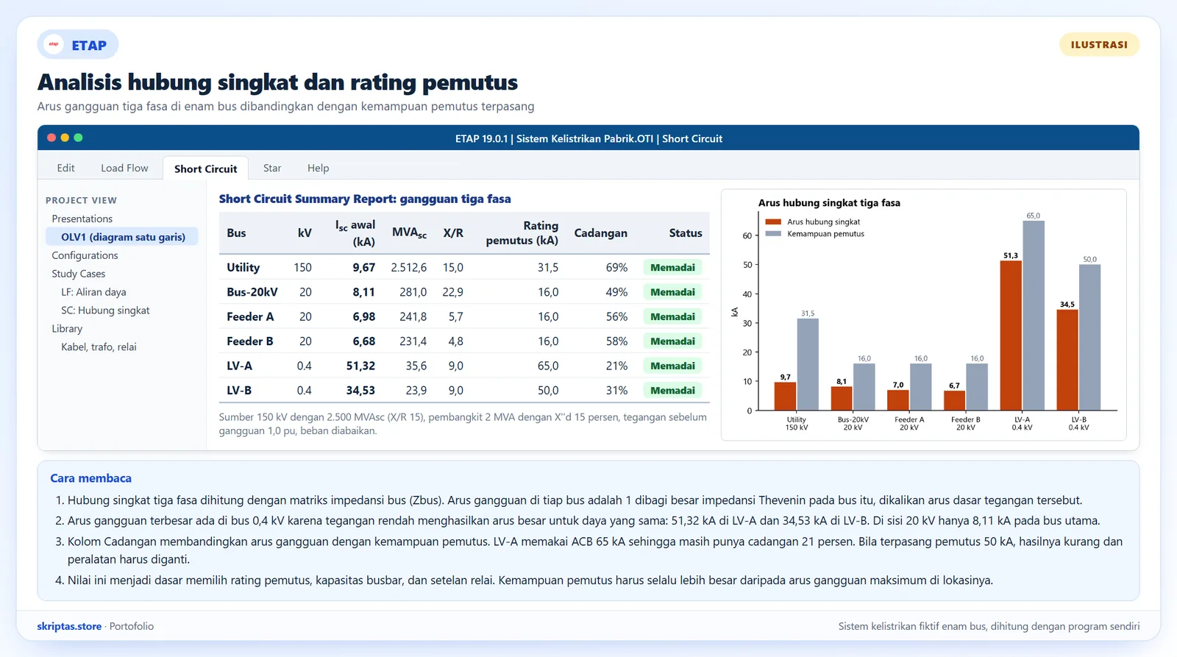
Task: Select the Feeder A bus name
Action: click(x=250, y=316)
